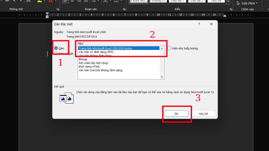Apply the Tiêu đề style
Screen dimensions: 269x151
click(216, 1)
